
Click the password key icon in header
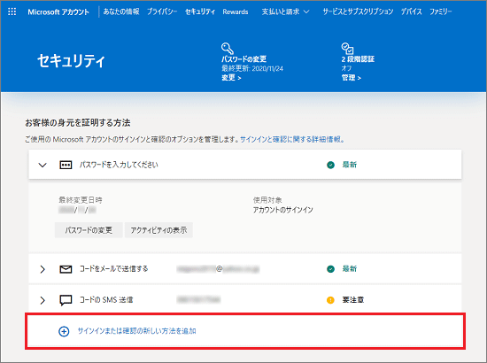[x=228, y=48]
